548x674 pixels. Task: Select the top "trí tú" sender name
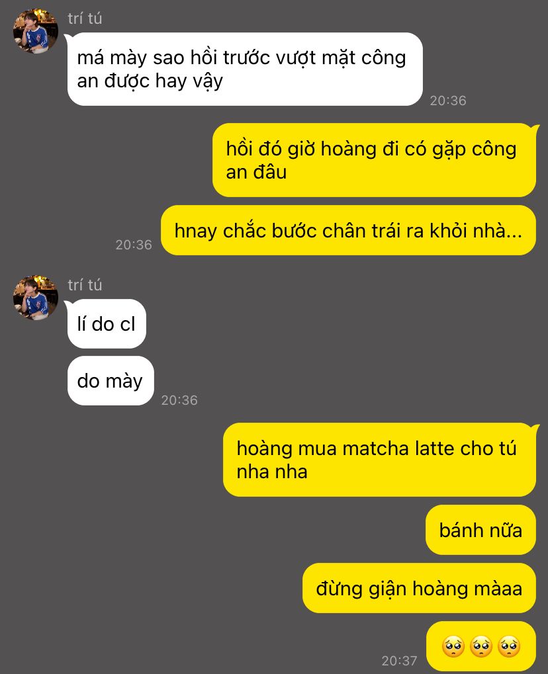coord(85,19)
